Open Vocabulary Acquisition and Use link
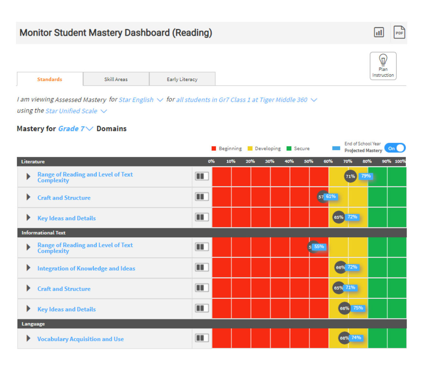 click(81, 339)
